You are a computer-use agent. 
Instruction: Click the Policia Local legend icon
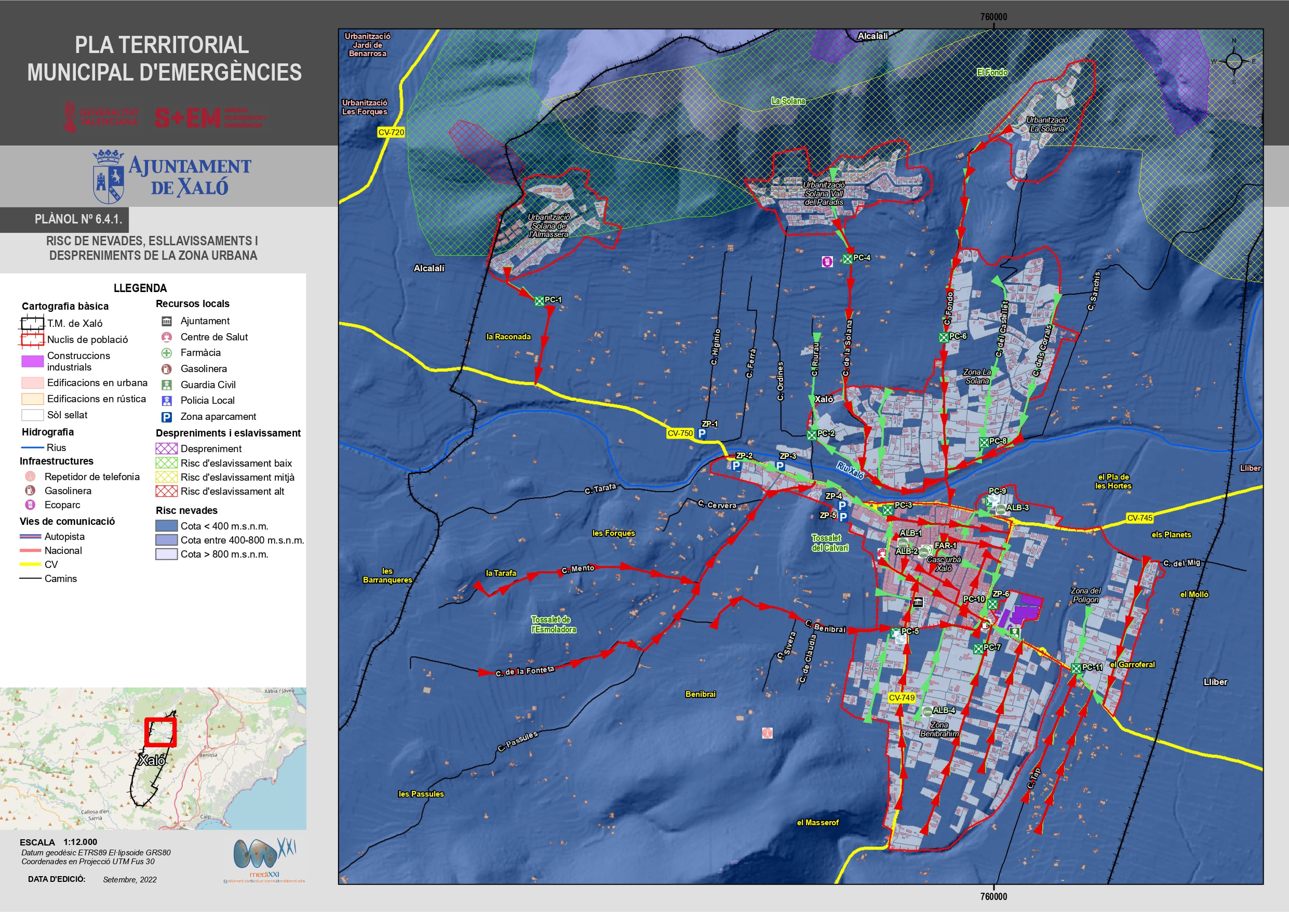pyautogui.click(x=167, y=401)
